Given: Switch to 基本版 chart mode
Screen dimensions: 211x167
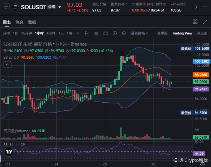Looking at the screenshot, I should point(162,33).
